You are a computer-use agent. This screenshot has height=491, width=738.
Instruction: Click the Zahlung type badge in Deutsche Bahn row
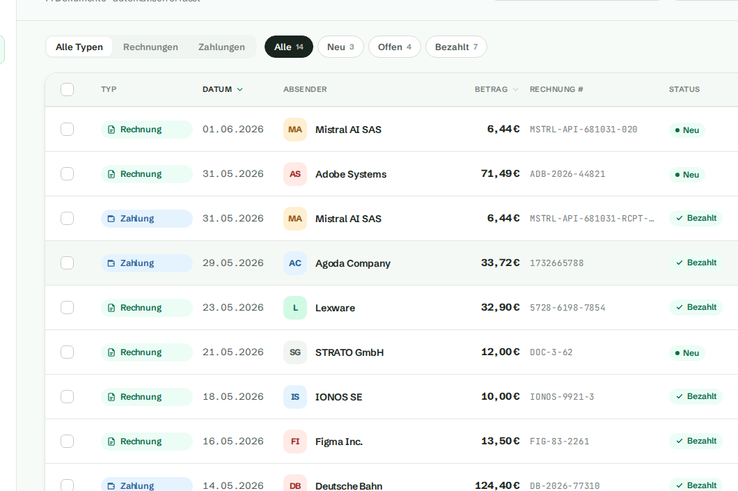(146, 485)
